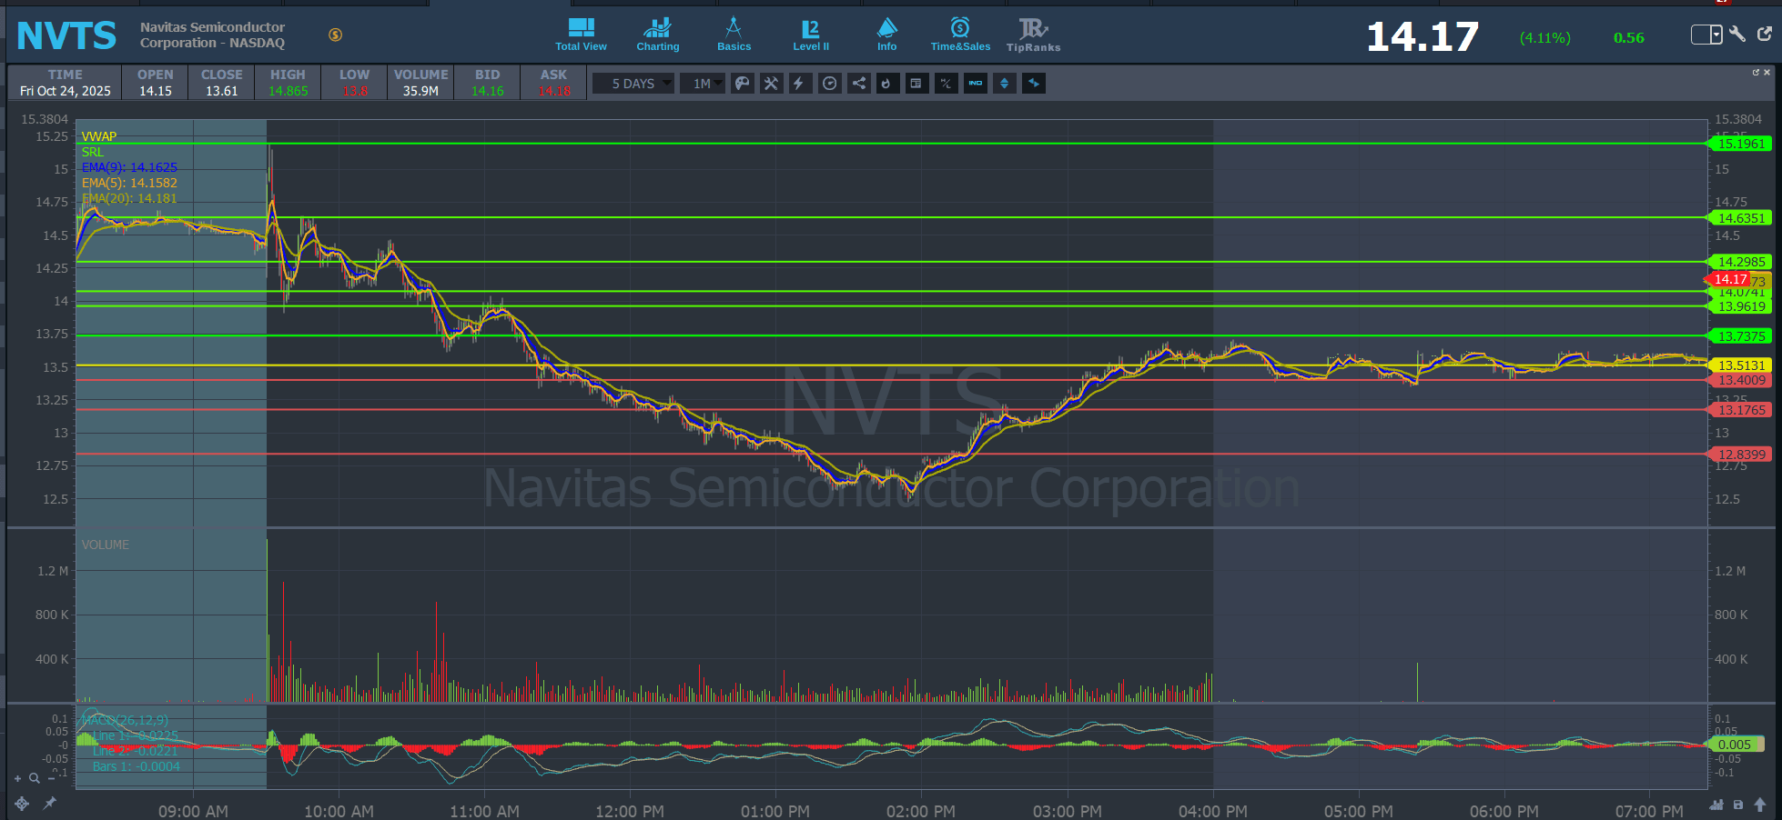Select the EMA(5) indicator label
Viewport: 1782px width, 820px height.
click(x=129, y=183)
